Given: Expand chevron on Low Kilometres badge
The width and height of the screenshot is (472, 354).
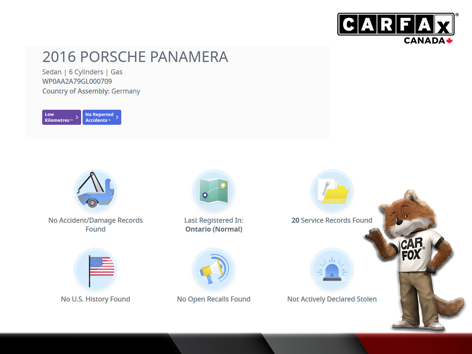Looking at the screenshot, I should click(x=77, y=117).
